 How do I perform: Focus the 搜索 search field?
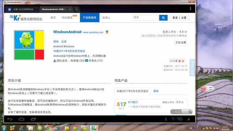point(146,17)
